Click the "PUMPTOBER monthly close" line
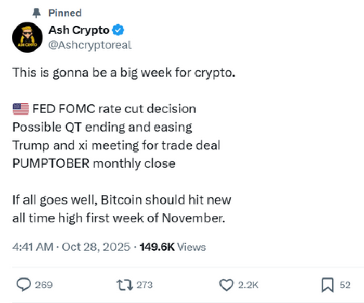This screenshot has height=303, width=364. pos(94,163)
